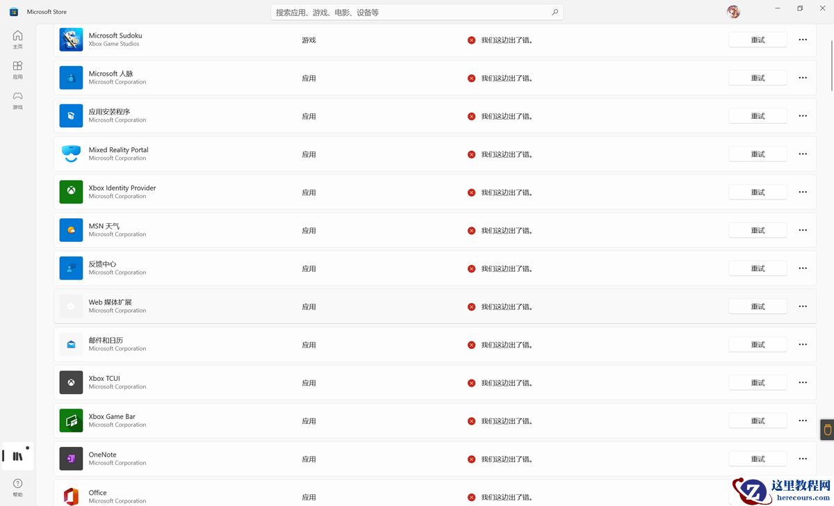The height and width of the screenshot is (506, 834).
Task: Click the Mixed Reality Portal icon
Action: pyautogui.click(x=71, y=154)
